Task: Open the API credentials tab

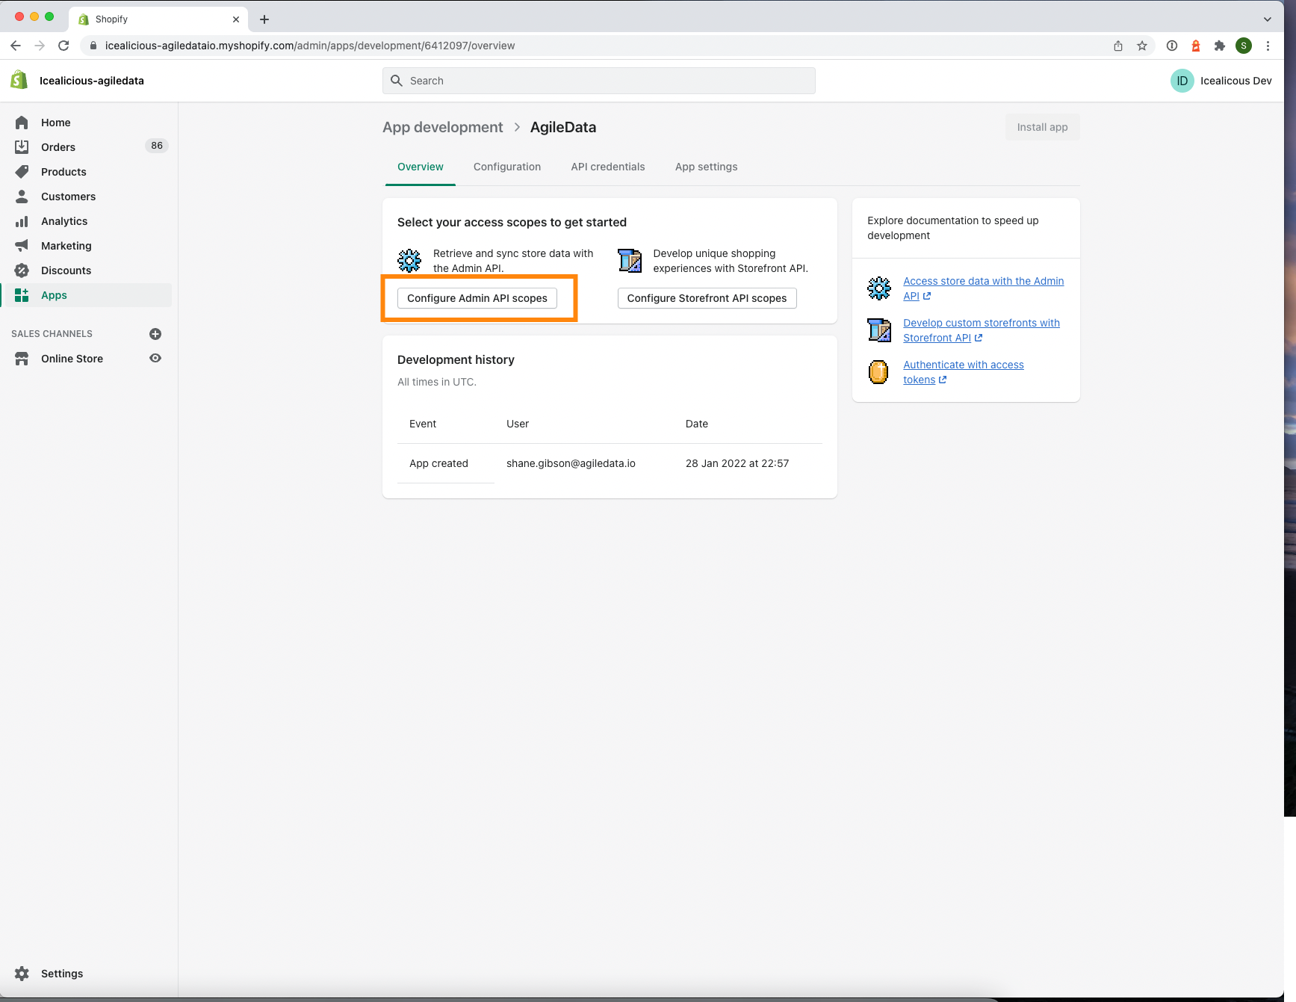Action: tap(608, 167)
